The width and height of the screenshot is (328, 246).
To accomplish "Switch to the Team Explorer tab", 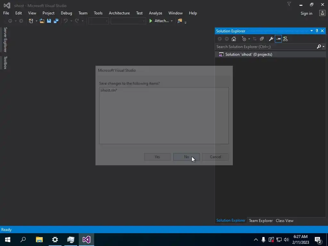I will (x=261, y=220).
